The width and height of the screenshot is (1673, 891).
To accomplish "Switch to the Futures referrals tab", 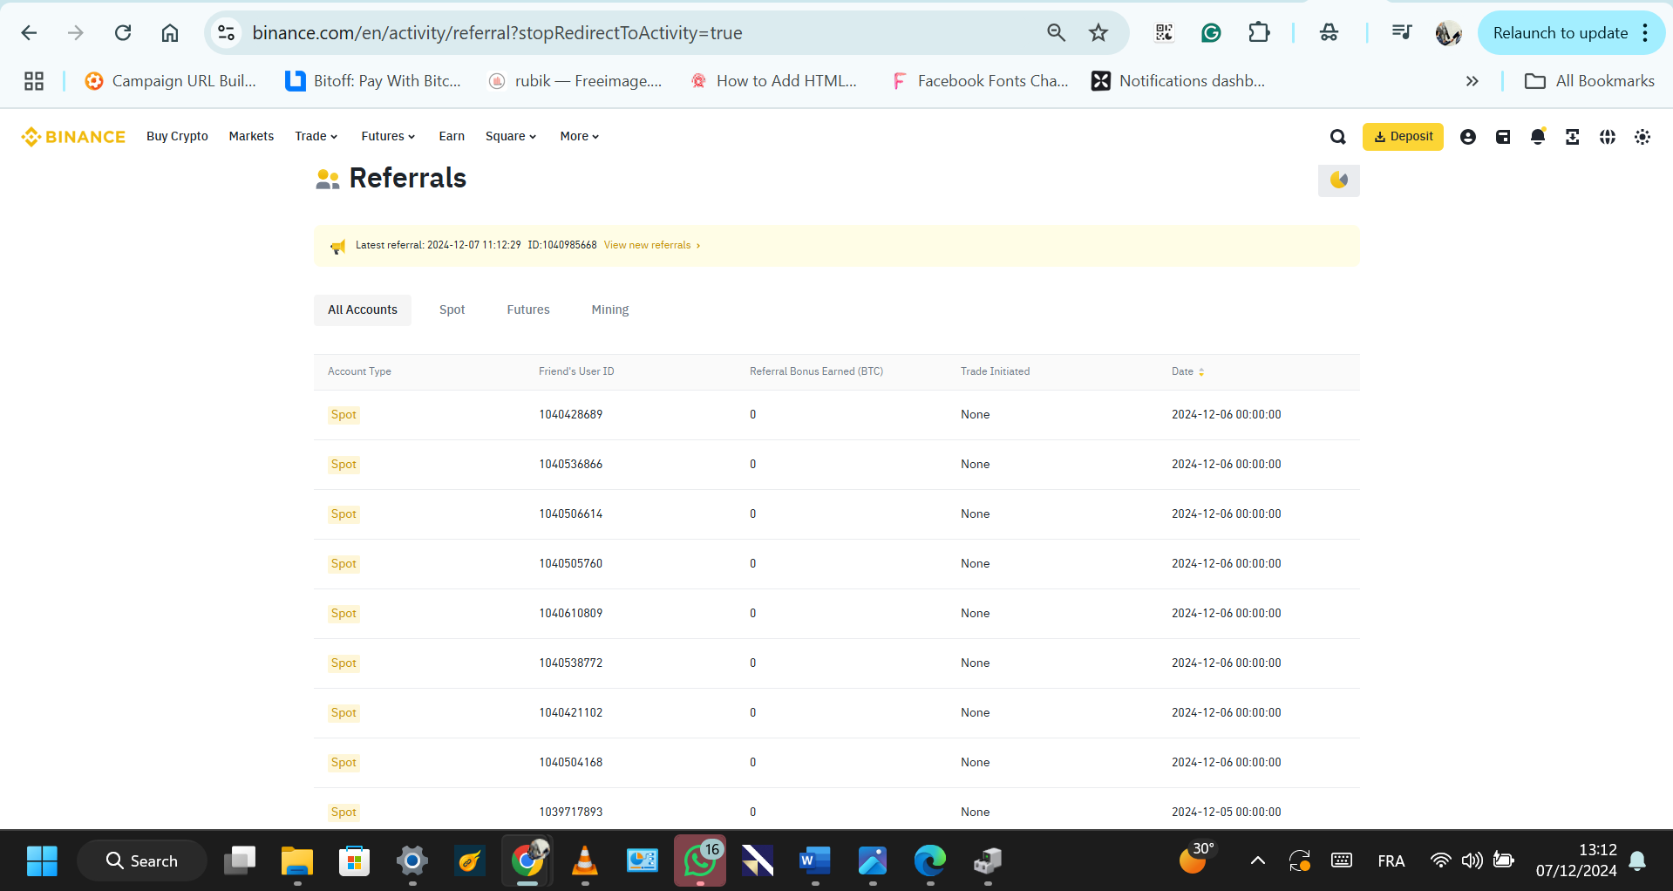I will coord(528,310).
